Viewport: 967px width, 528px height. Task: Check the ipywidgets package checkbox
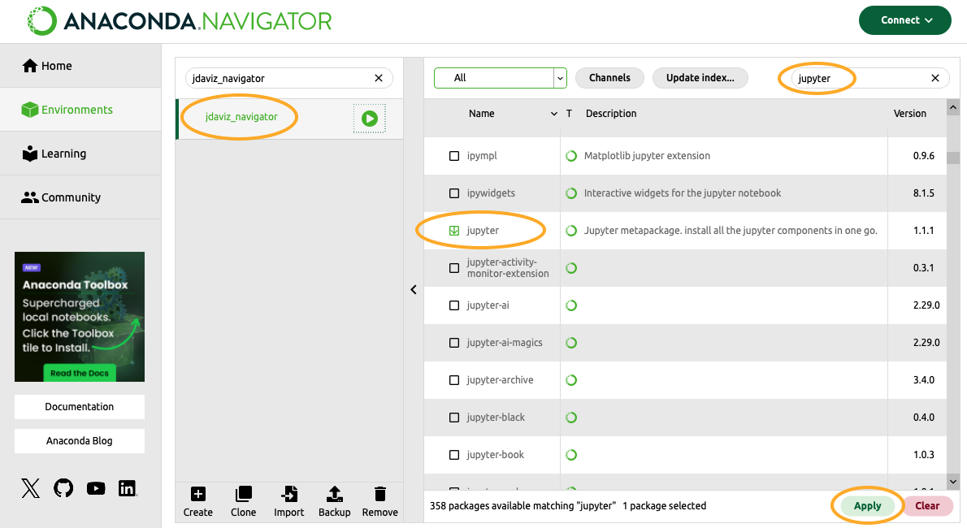[x=454, y=193]
